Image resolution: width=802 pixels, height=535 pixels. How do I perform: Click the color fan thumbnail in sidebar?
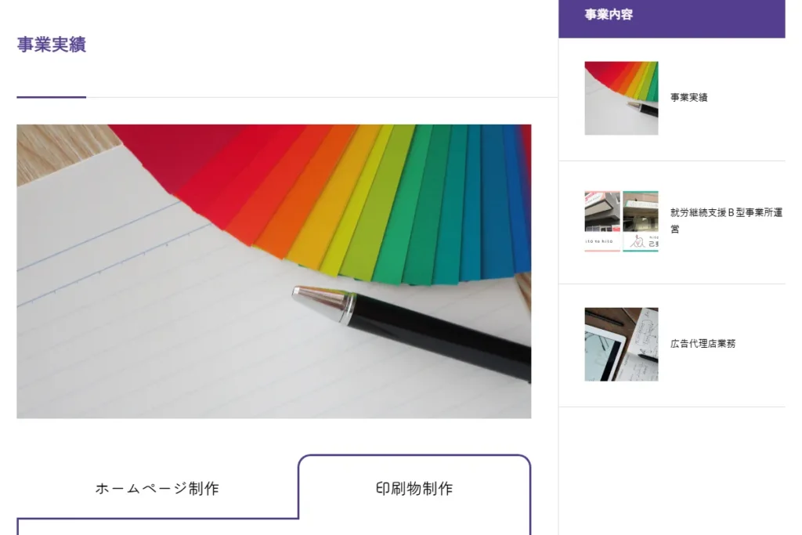click(x=621, y=98)
